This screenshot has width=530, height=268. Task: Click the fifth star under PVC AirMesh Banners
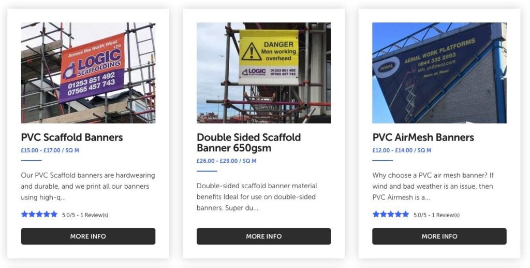(405, 214)
